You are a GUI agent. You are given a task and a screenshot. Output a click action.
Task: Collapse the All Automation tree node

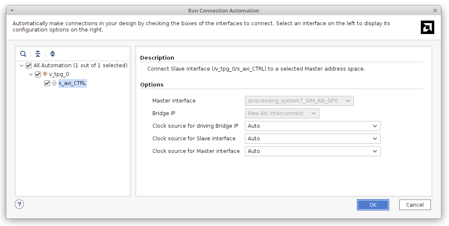coord(21,66)
